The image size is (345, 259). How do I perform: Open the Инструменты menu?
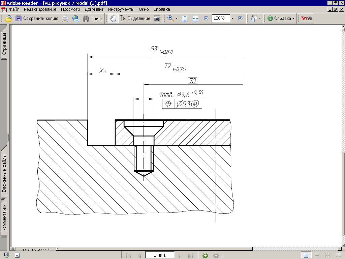121,9
